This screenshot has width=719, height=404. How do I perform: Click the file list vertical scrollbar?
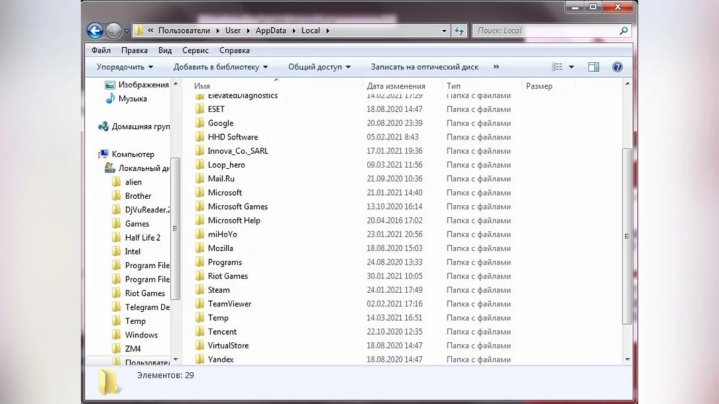click(627, 236)
